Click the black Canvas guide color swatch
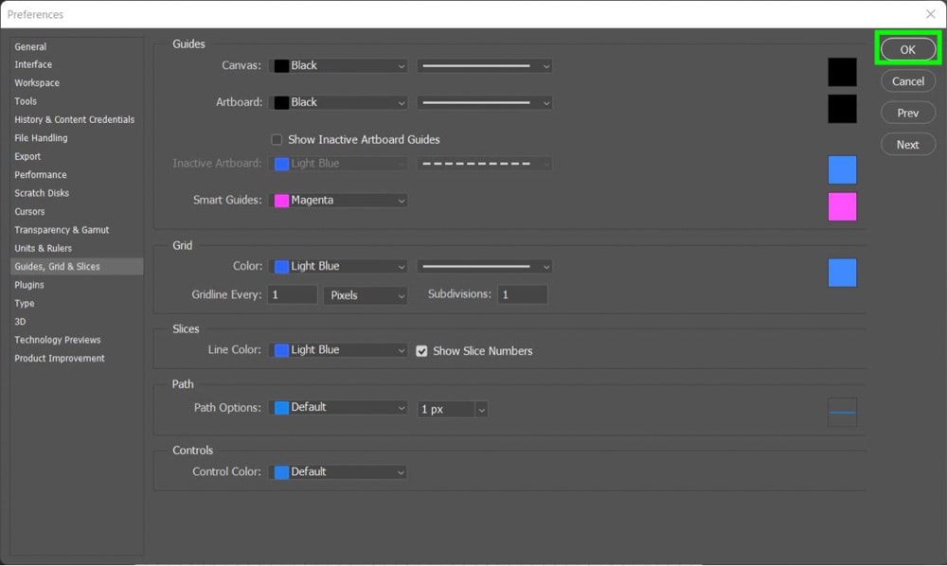Image resolution: width=947 pixels, height=566 pixels. 842,72
